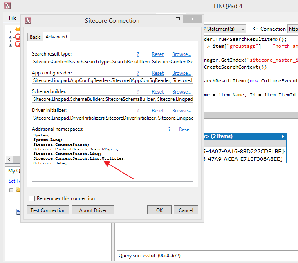This screenshot has width=298, height=263.
Task: Click Browse link for Schema builder
Action: (x=181, y=92)
